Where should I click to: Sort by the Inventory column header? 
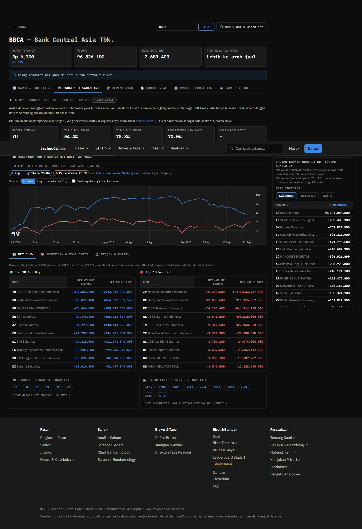pyautogui.click(x=341, y=205)
